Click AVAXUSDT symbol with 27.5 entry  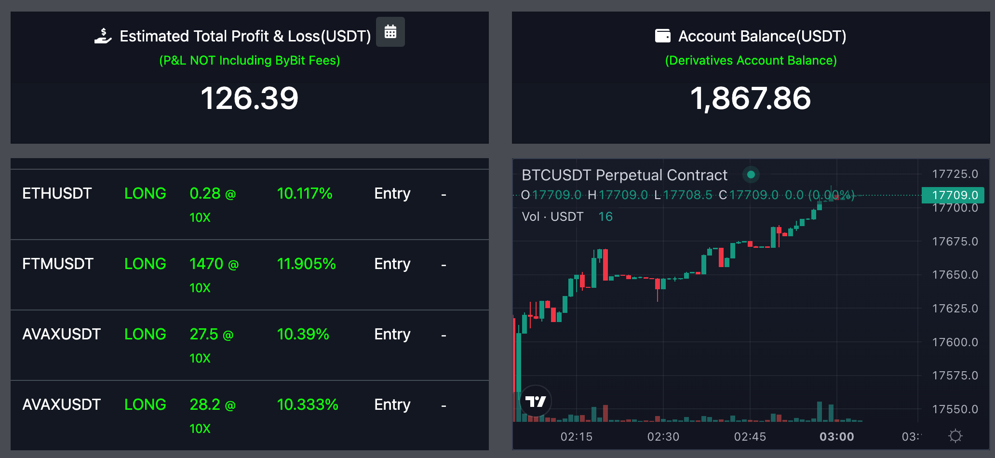pos(61,334)
